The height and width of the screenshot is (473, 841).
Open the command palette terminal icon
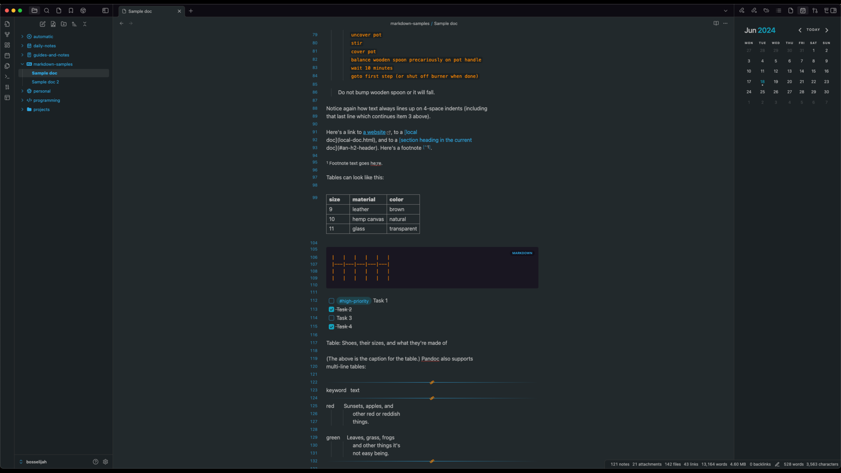(7, 77)
